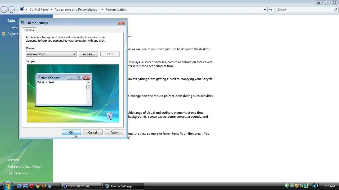Image resolution: width=339 pixels, height=190 pixels.
Task: Click the See also heading
Action: 13,160
